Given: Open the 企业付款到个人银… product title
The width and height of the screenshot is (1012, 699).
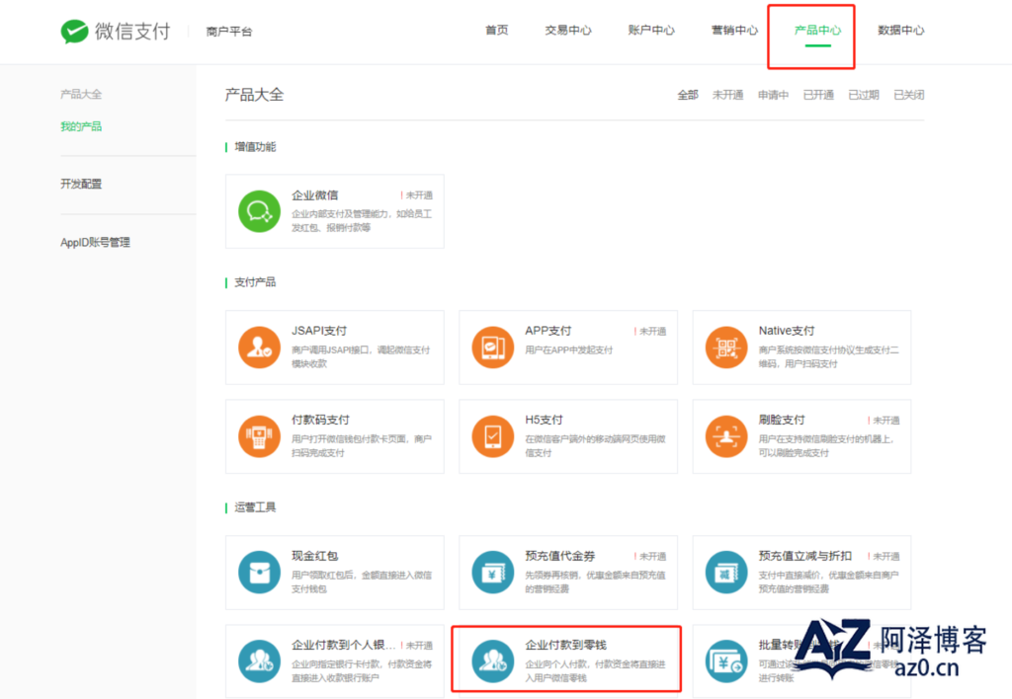Looking at the screenshot, I should 343,645.
